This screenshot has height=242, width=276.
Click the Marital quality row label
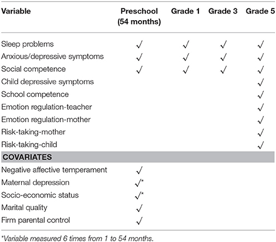(x=25, y=208)
